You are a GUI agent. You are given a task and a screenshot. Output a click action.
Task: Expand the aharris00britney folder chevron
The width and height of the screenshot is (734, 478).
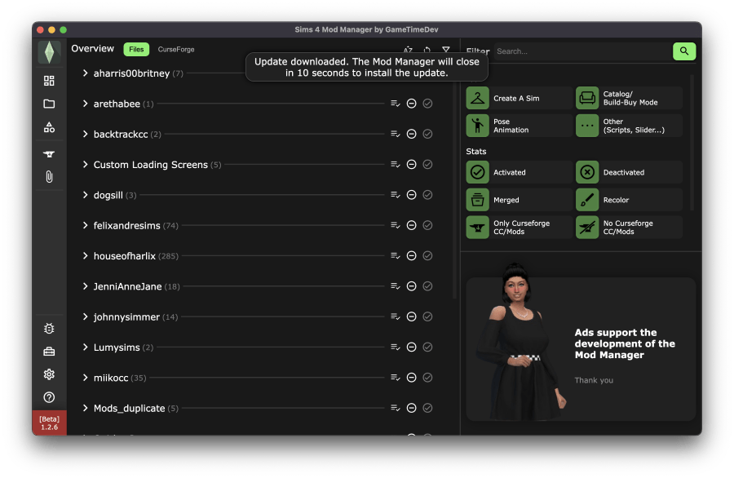coord(85,73)
